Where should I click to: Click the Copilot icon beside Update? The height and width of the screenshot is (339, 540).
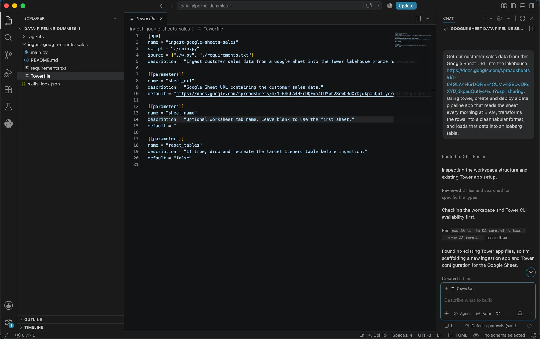pyautogui.click(x=390, y=6)
